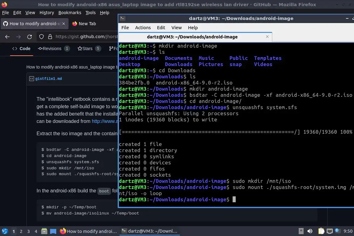Switch to workspace 4
This screenshot has height=236, width=354.
click(x=36, y=231)
